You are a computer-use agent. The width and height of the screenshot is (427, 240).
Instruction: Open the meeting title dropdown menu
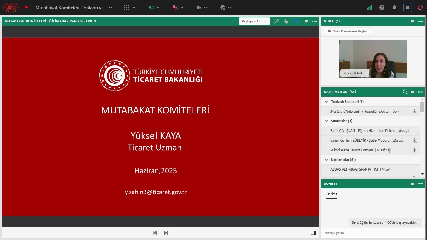coord(110,7)
